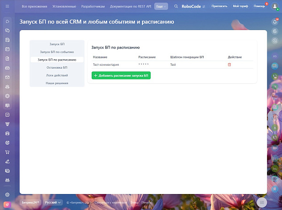Click the 'Пригласить' button

(219, 6)
